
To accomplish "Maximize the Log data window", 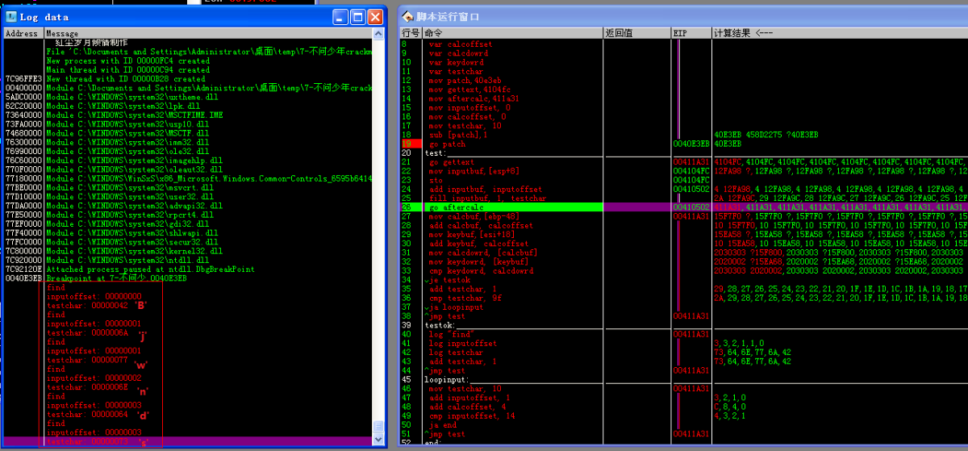I will point(357,16).
